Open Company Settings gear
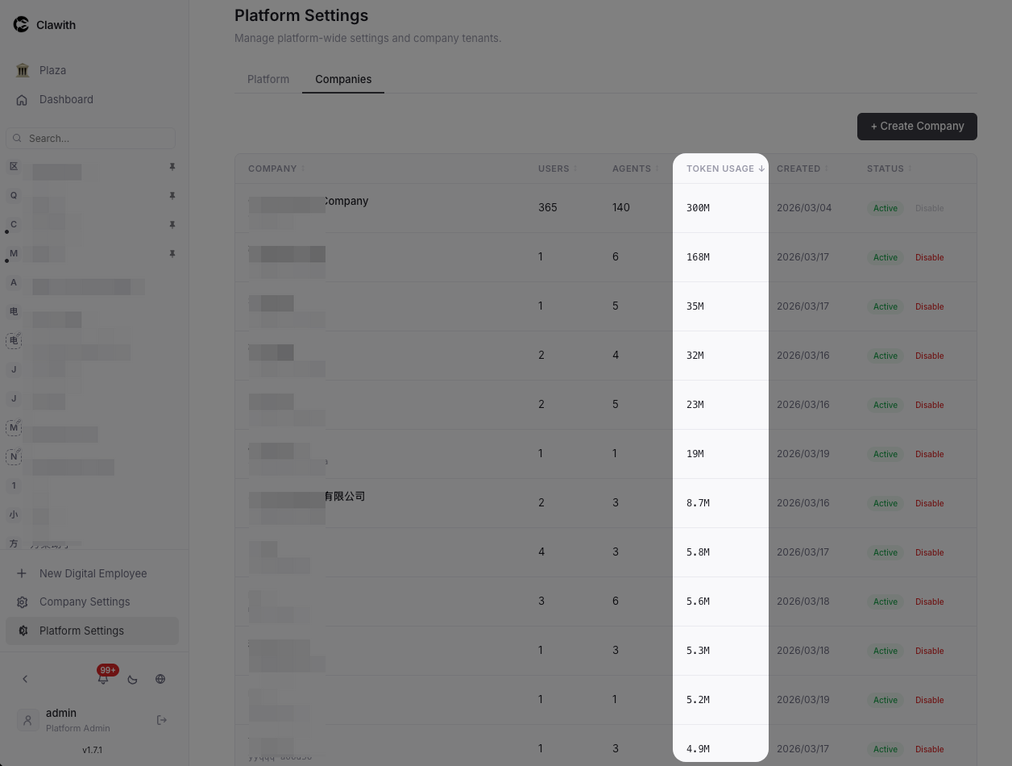The width and height of the screenshot is (1012, 766). tap(23, 602)
